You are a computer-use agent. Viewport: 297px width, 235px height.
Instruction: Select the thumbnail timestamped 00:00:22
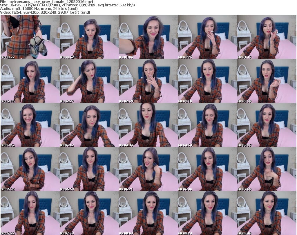pyautogui.click(x=30, y=37)
